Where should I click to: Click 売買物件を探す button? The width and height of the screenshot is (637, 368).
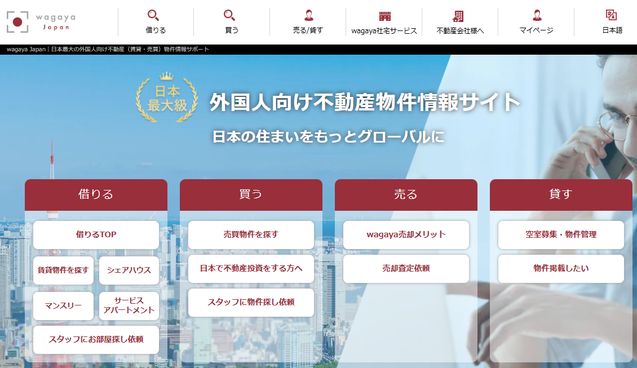coord(251,235)
